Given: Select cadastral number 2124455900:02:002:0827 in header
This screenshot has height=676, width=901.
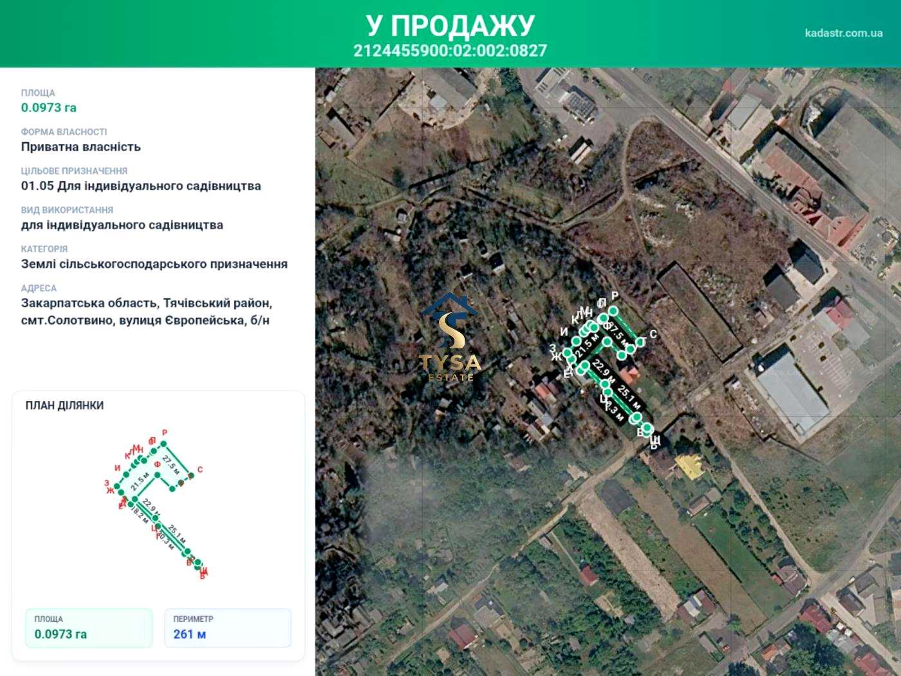Looking at the screenshot, I should click(x=450, y=50).
